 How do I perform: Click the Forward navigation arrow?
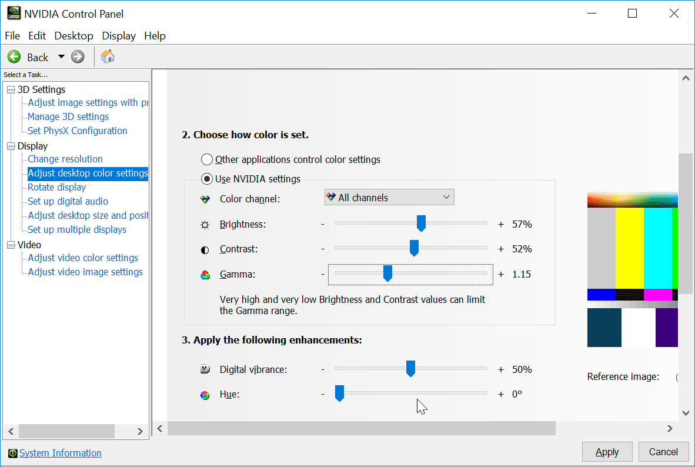click(x=77, y=56)
